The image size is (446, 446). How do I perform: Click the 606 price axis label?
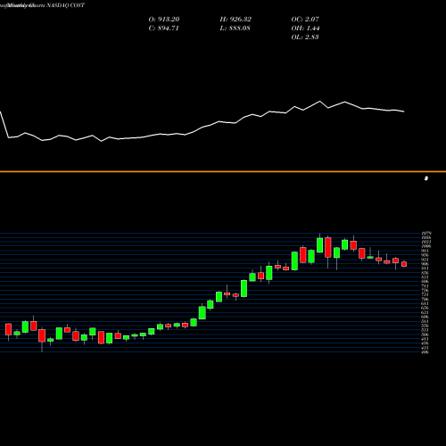[x=425, y=317]
